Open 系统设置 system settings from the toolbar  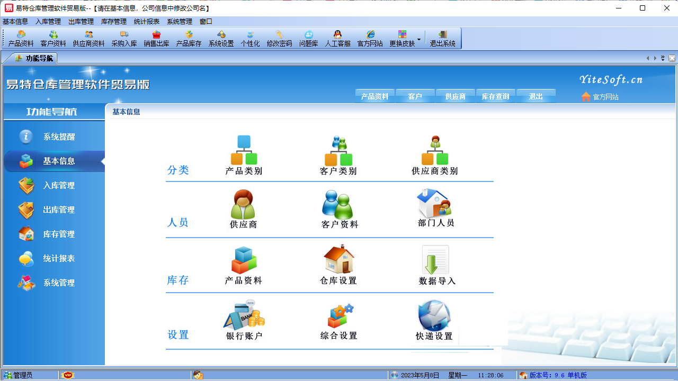(221, 38)
